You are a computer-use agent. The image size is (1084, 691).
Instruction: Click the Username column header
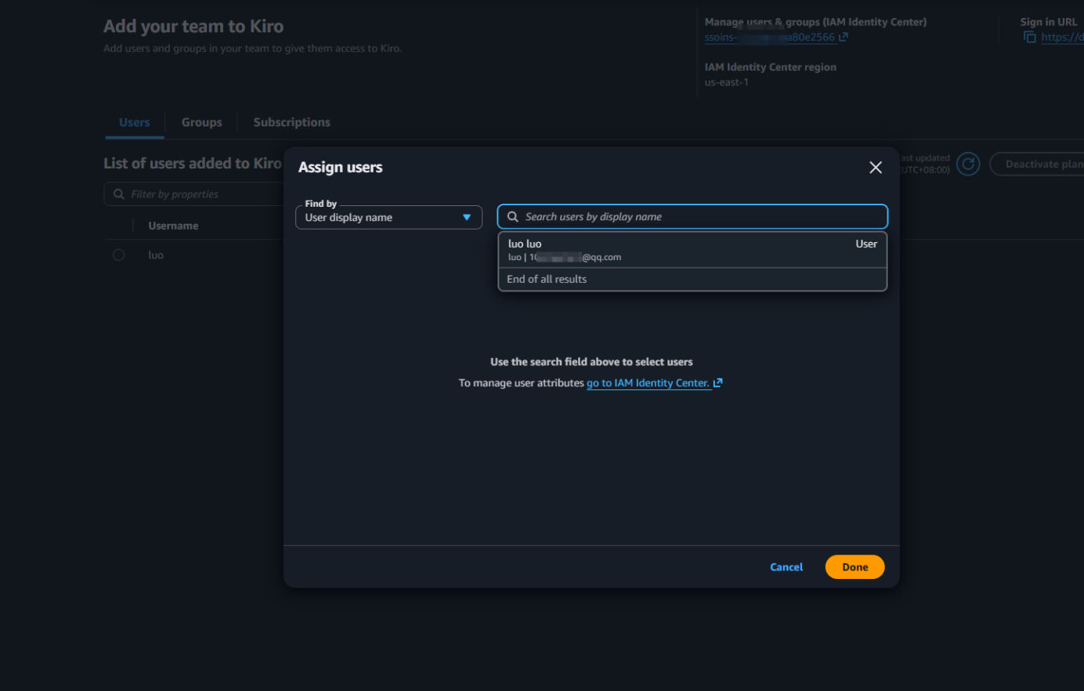(x=173, y=226)
